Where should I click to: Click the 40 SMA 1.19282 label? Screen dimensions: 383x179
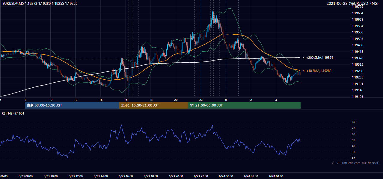(x=317, y=71)
